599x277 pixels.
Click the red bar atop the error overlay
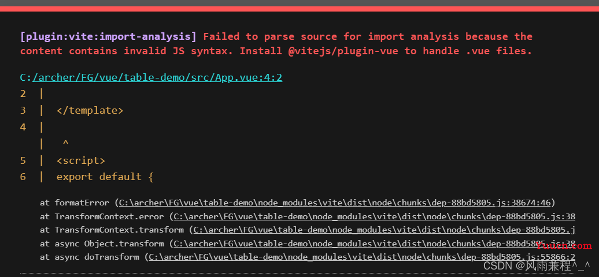299,9
